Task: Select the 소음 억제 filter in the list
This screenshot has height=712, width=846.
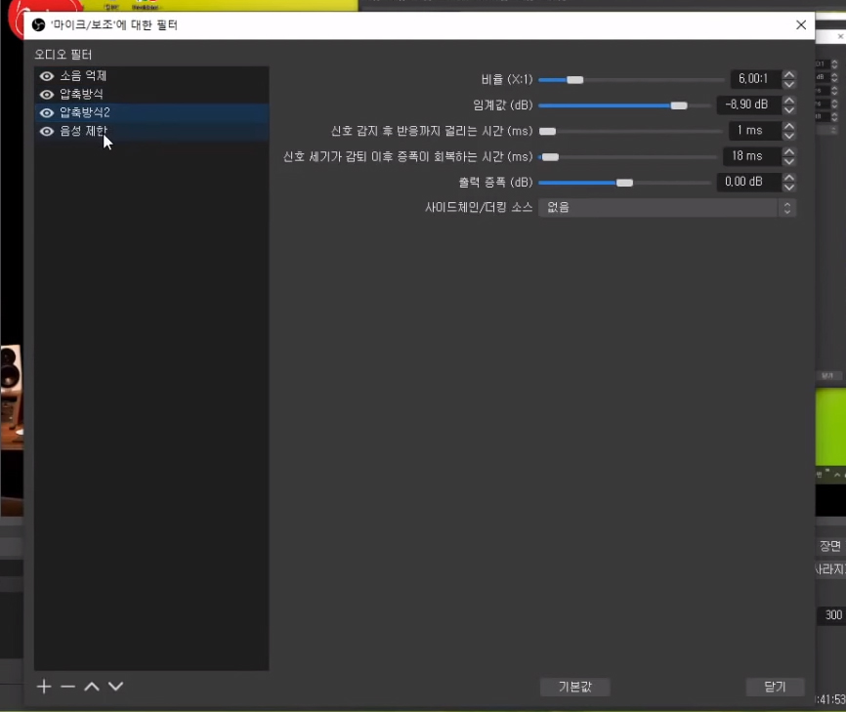Action: (x=84, y=76)
